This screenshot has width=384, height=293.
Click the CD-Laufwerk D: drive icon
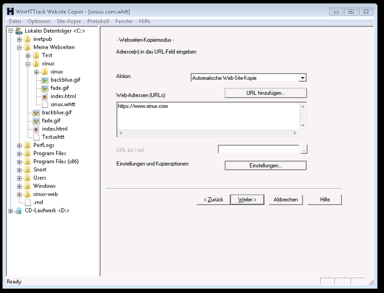tap(19, 210)
